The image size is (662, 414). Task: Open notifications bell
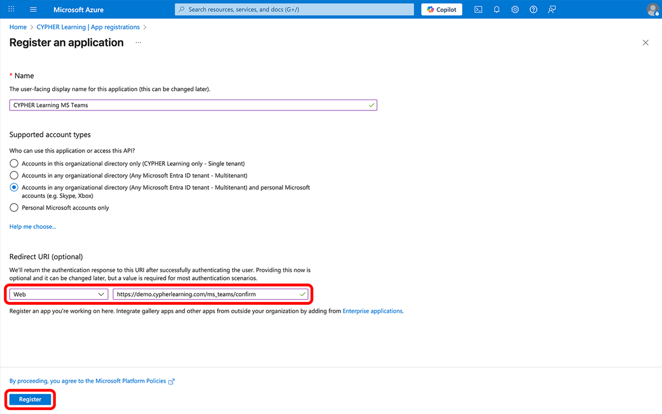(x=496, y=9)
